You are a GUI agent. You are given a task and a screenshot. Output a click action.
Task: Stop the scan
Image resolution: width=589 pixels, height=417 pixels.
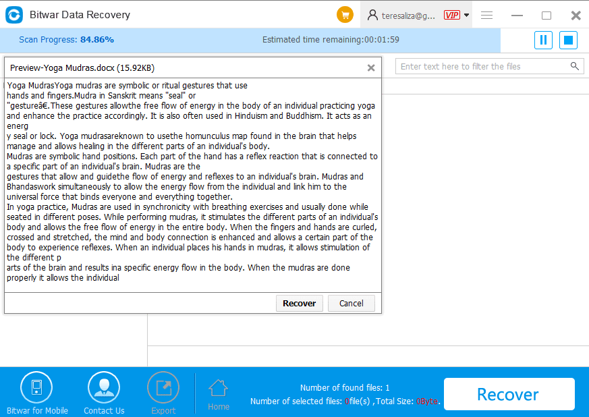[568, 40]
